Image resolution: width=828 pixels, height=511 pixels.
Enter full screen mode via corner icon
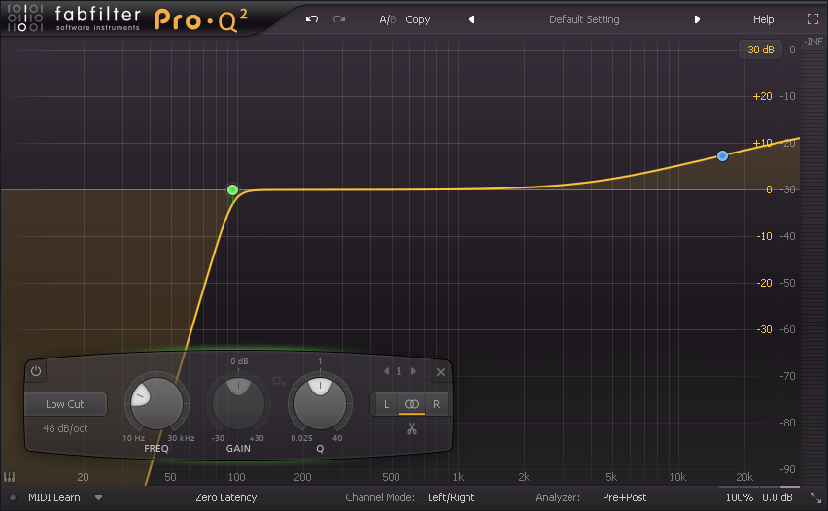pyautogui.click(x=812, y=19)
